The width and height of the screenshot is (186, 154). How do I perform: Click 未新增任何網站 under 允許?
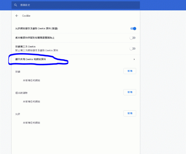(32, 123)
